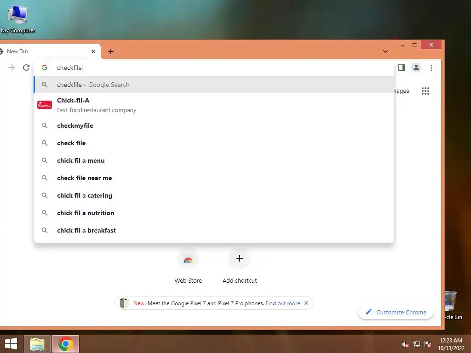Pick the 'check file near me' suggestion

click(214, 178)
